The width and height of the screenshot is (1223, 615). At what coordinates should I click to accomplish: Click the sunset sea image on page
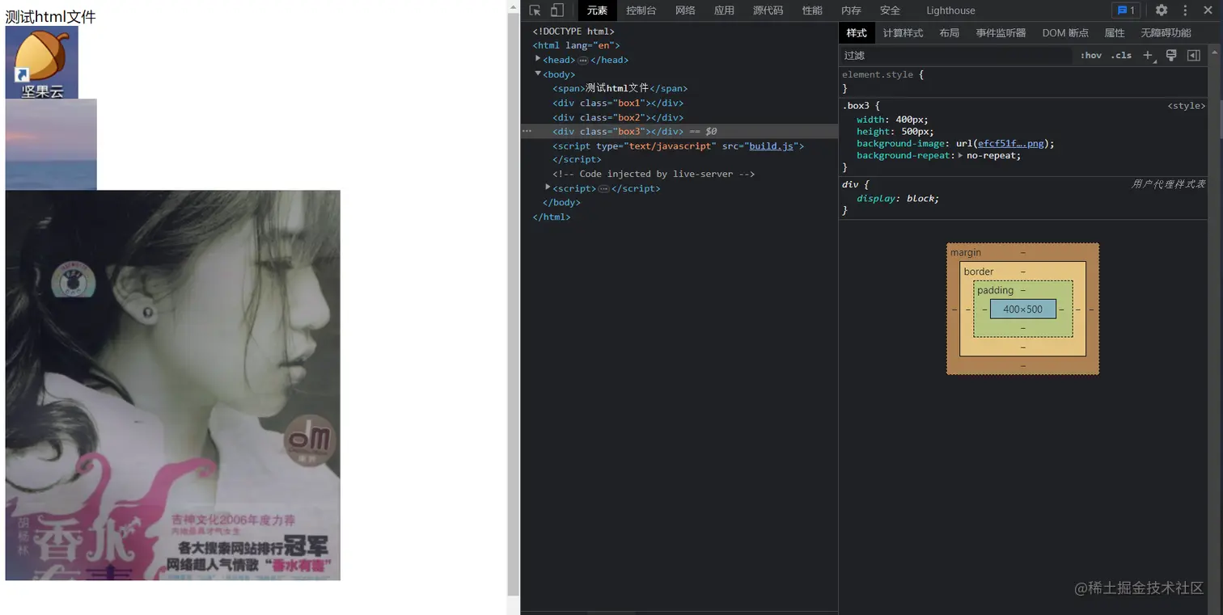point(51,145)
